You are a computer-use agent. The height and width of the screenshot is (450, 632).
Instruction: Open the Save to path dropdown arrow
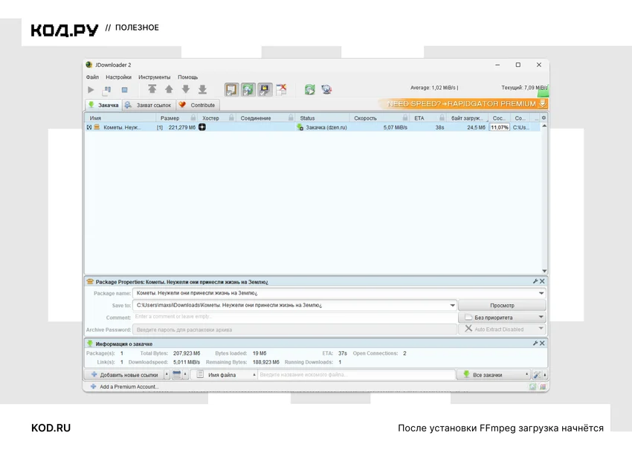coord(452,305)
